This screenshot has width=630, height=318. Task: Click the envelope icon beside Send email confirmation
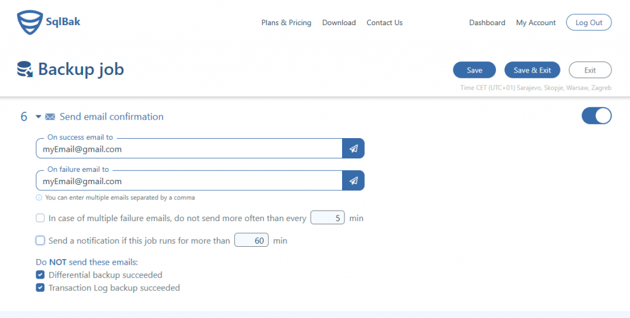(x=50, y=117)
